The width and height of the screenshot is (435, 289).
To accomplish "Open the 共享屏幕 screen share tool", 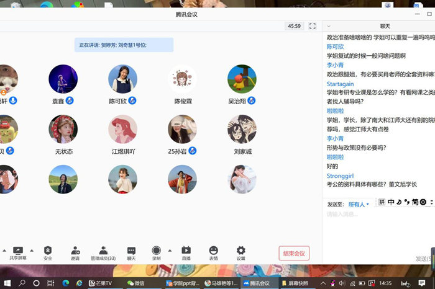I will (x=18, y=253).
